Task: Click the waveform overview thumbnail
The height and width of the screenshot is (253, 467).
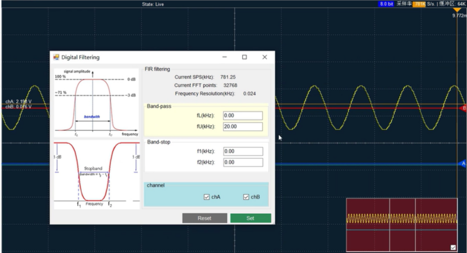Action: pyautogui.click(x=402, y=224)
